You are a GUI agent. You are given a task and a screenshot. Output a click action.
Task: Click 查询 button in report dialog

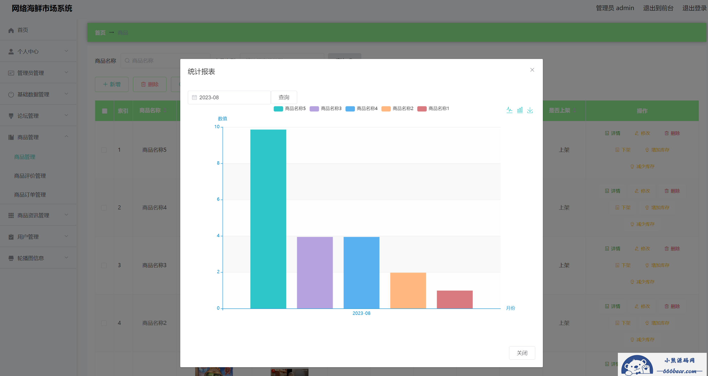[284, 97]
